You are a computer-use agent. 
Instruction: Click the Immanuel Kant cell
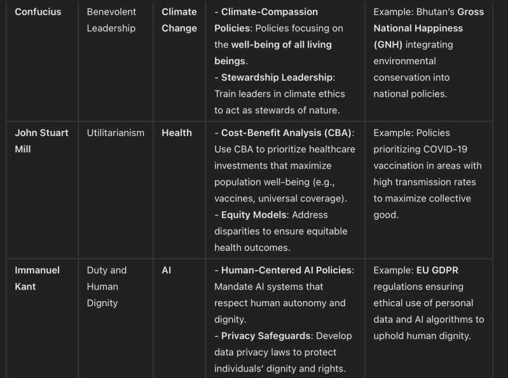37,278
